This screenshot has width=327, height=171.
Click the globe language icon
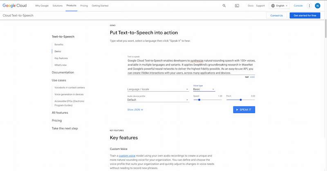pyautogui.click(x=273, y=6)
